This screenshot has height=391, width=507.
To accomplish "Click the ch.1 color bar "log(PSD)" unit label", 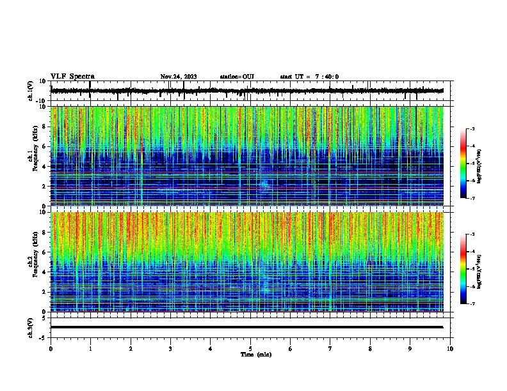I will 479,167.
